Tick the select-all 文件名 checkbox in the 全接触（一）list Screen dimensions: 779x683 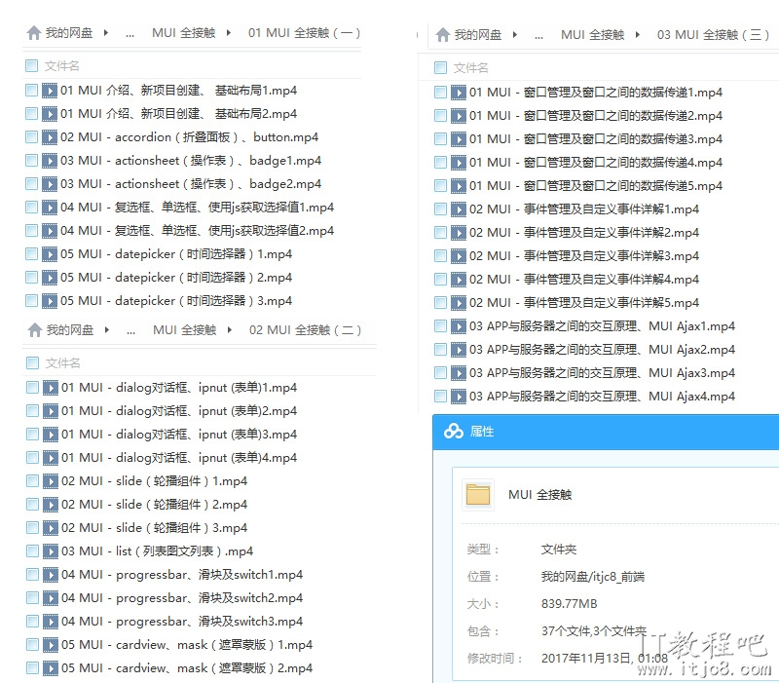coord(32,65)
